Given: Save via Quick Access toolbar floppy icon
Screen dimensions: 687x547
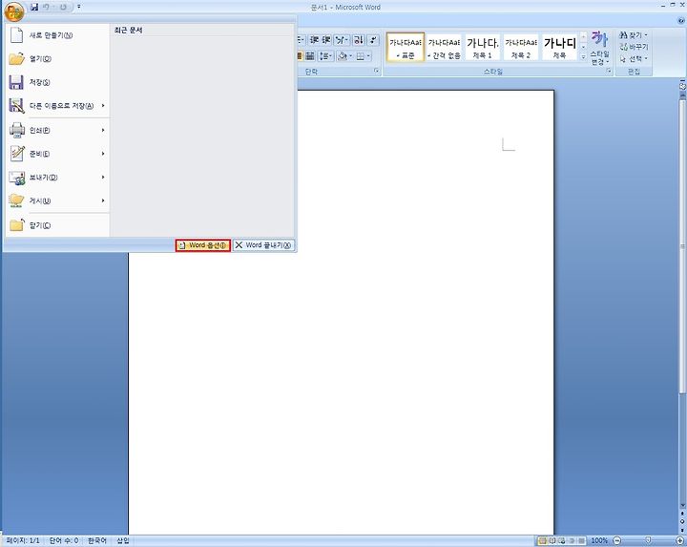Looking at the screenshot, I should (34, 7).
